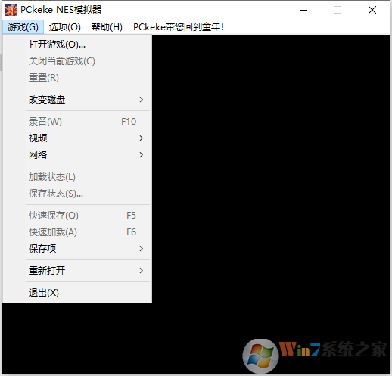Screen dimensions: 392x376
Task: Choose 退出(X) to exit the emulator
Action: point(77,293)
